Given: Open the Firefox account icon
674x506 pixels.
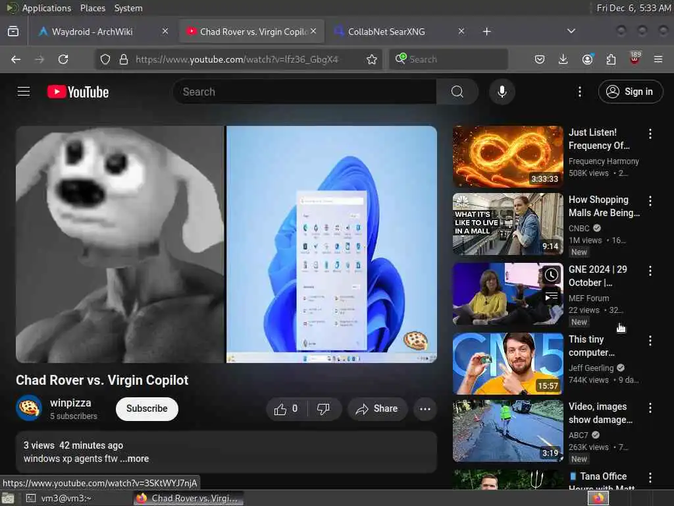Looking at the screenshot, I should click(588, 59).
